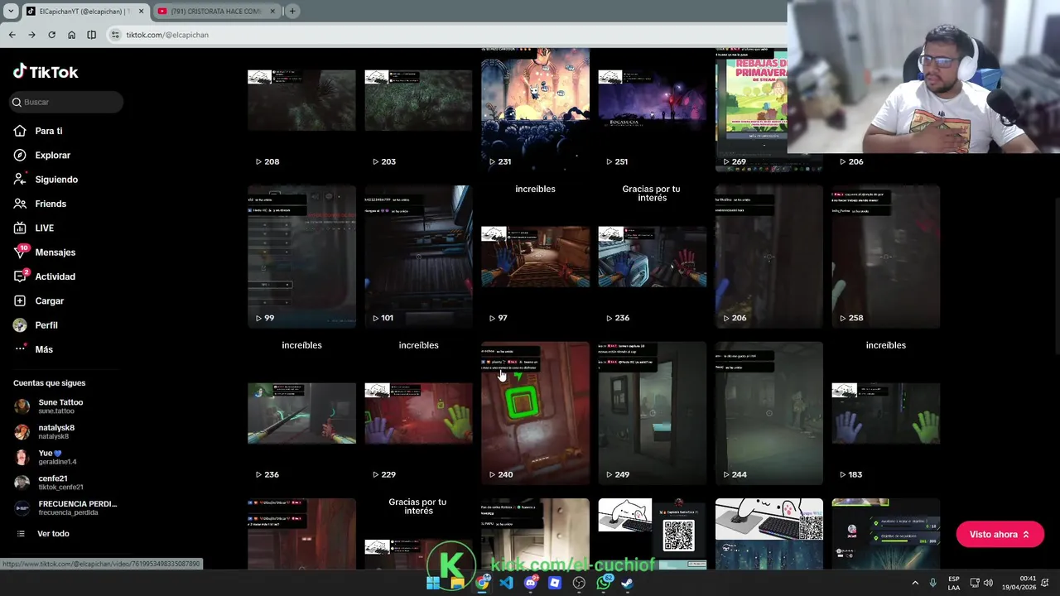Click the TikTok logo in sidebar
Screen dimensions: 1060x596
[46, 72]
